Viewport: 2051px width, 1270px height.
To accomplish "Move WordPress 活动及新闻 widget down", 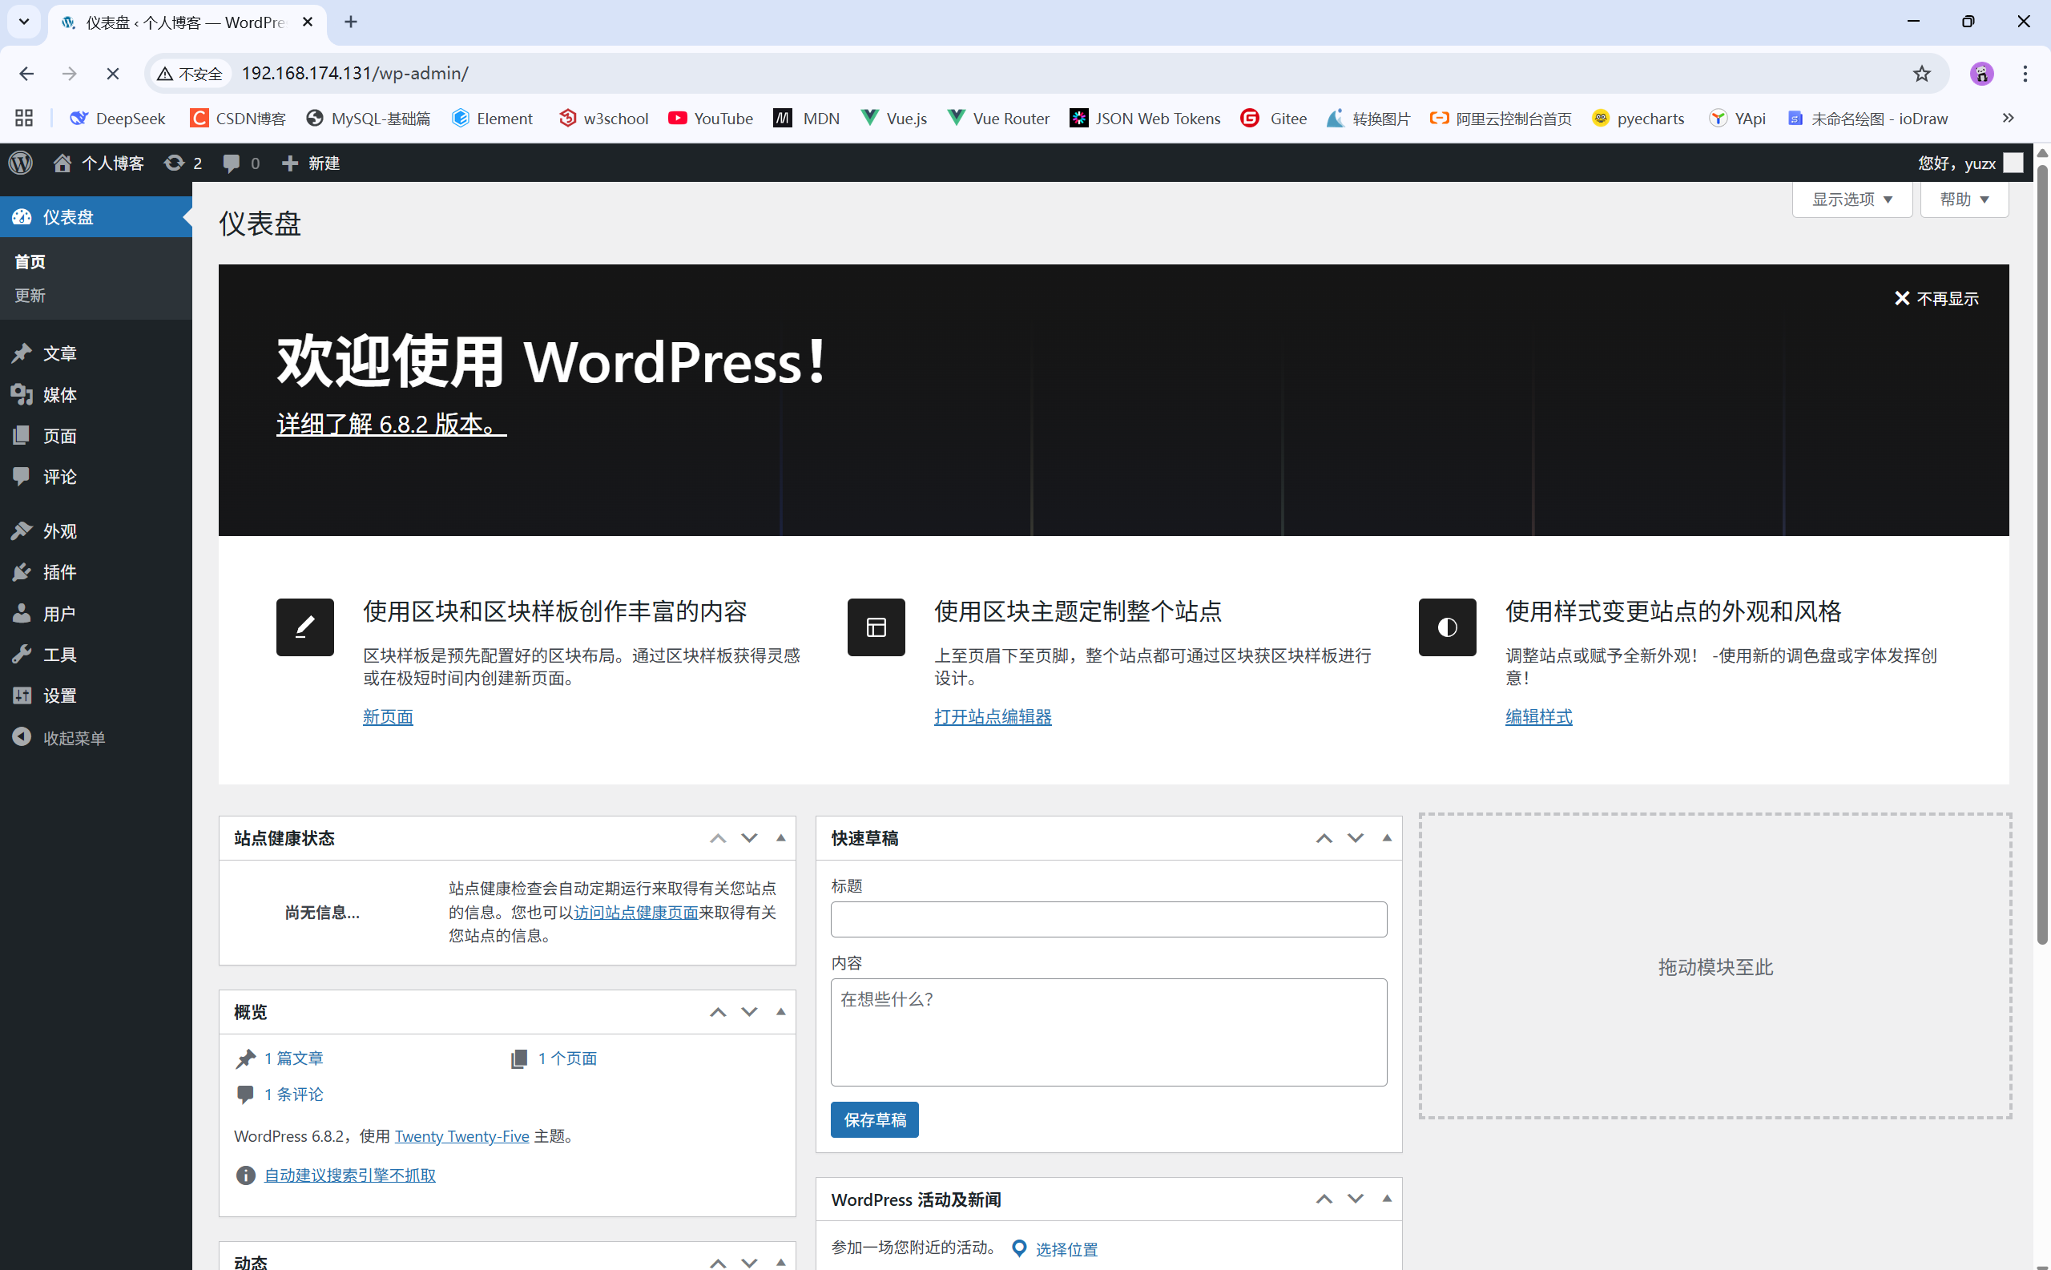I will [x=1356, y=1199].
